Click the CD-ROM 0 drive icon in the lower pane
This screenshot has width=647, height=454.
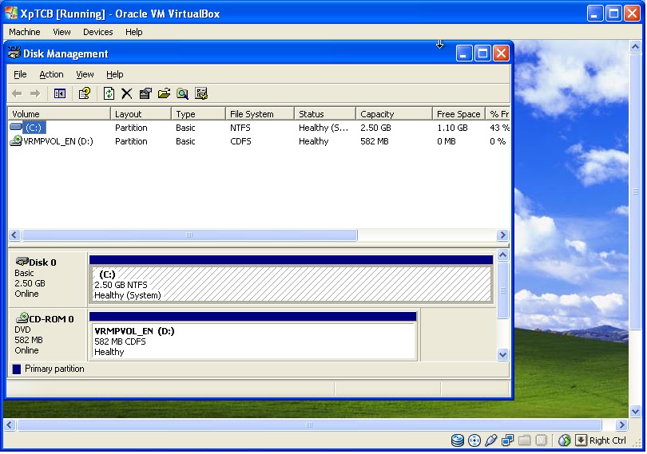click(22, 318)
